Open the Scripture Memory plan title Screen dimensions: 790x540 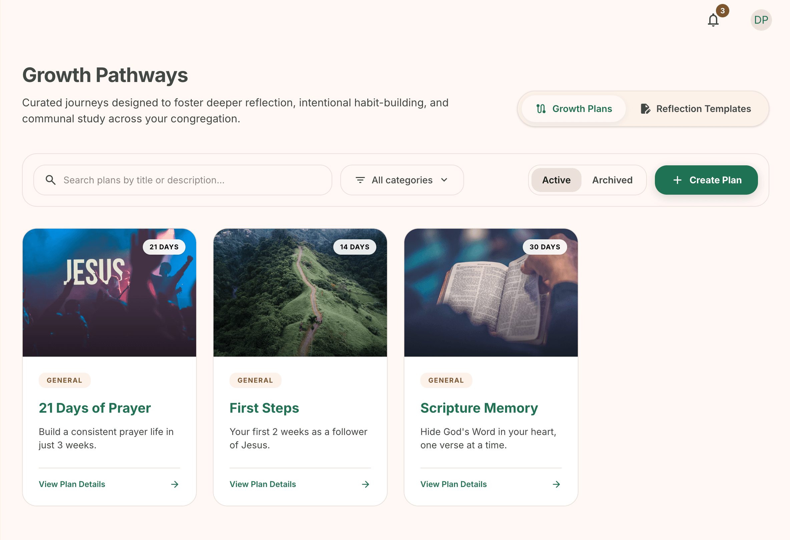479,408
